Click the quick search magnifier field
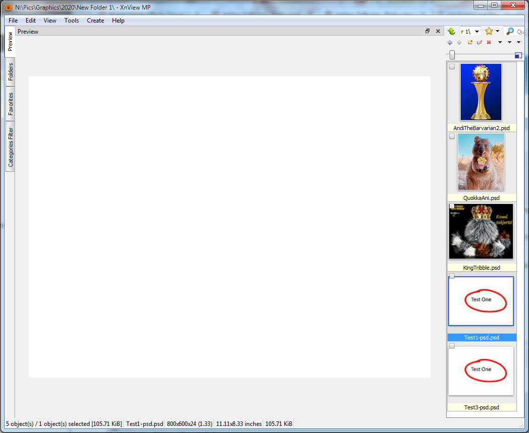Screen dimensions: 529x433 (514, 31)
